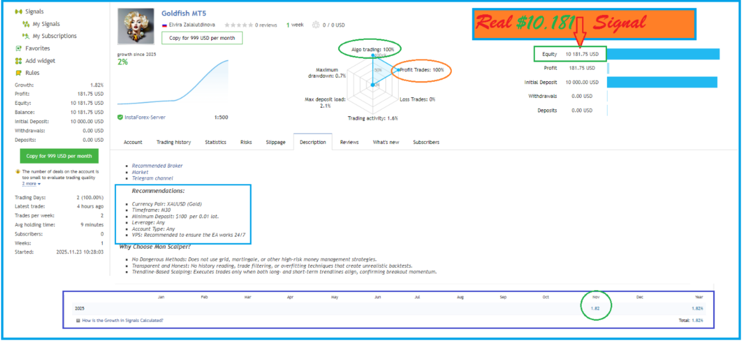Click 'Latest trade: 4 hours ago' row
The image size is (742, 342).
[x=59, y=207]
